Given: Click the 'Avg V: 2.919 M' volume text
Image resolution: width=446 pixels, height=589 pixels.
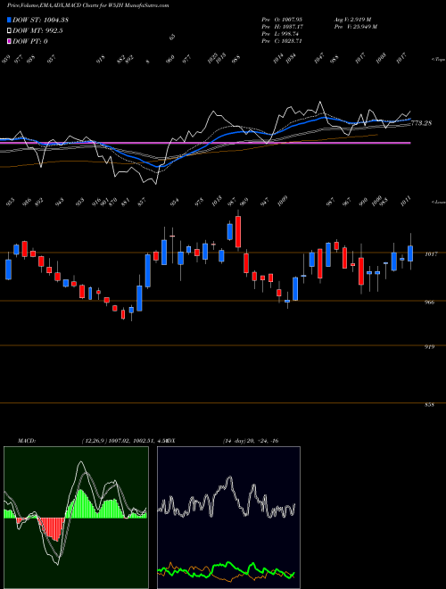Looking at the screenshot, I should [352, 19].
